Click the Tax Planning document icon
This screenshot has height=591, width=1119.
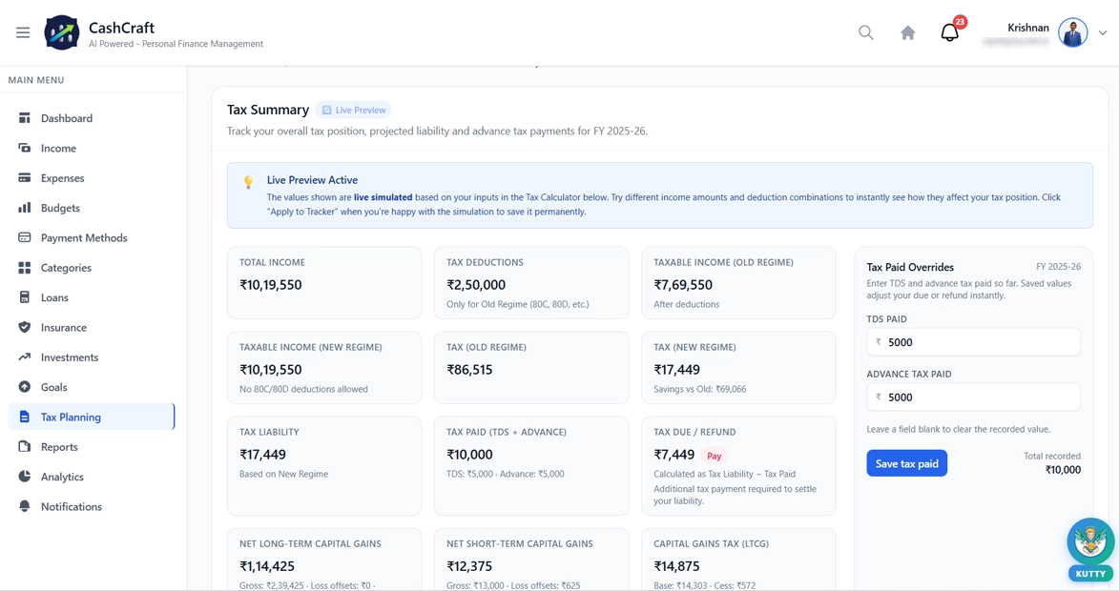point(24,418)
